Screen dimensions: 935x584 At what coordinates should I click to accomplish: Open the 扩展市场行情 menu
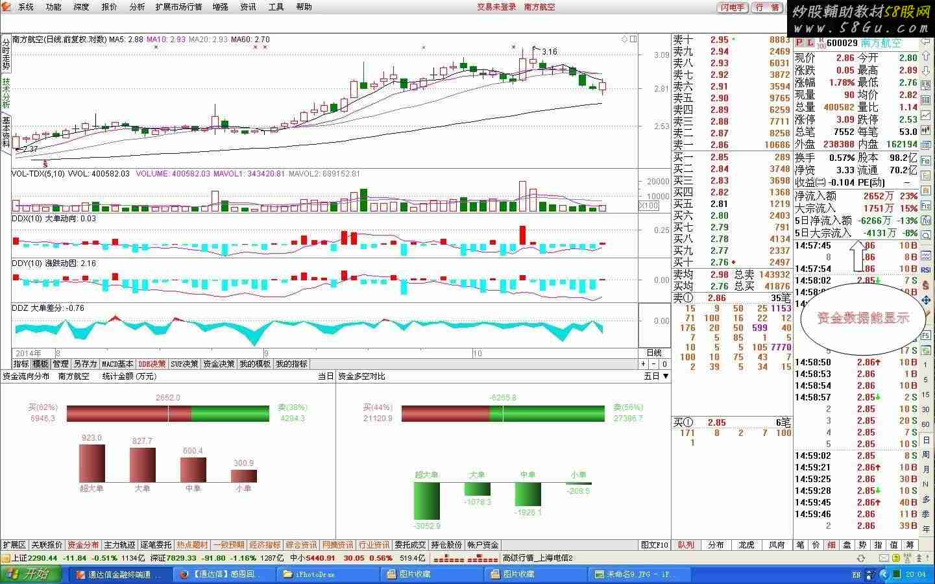(178, 7)
